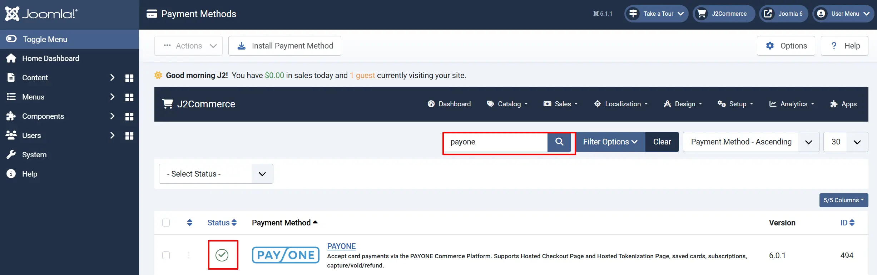The height and width of the screenshot is (275, 877).
Task: Click the PAYONE ID 494 cell
Action: tap(847, 255)
